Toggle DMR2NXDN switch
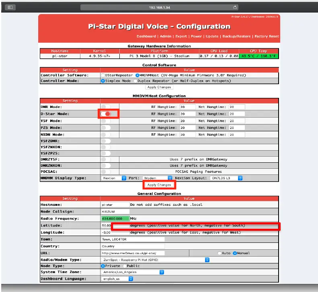 pyautogui.click(x=106, y=166)
